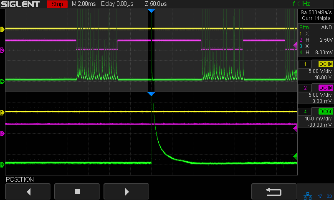Click the Z 50.0µs zoom timebase readout
The height and width of the screenshot is (200, 334).
pyautogui.click(x=156, y=4)
